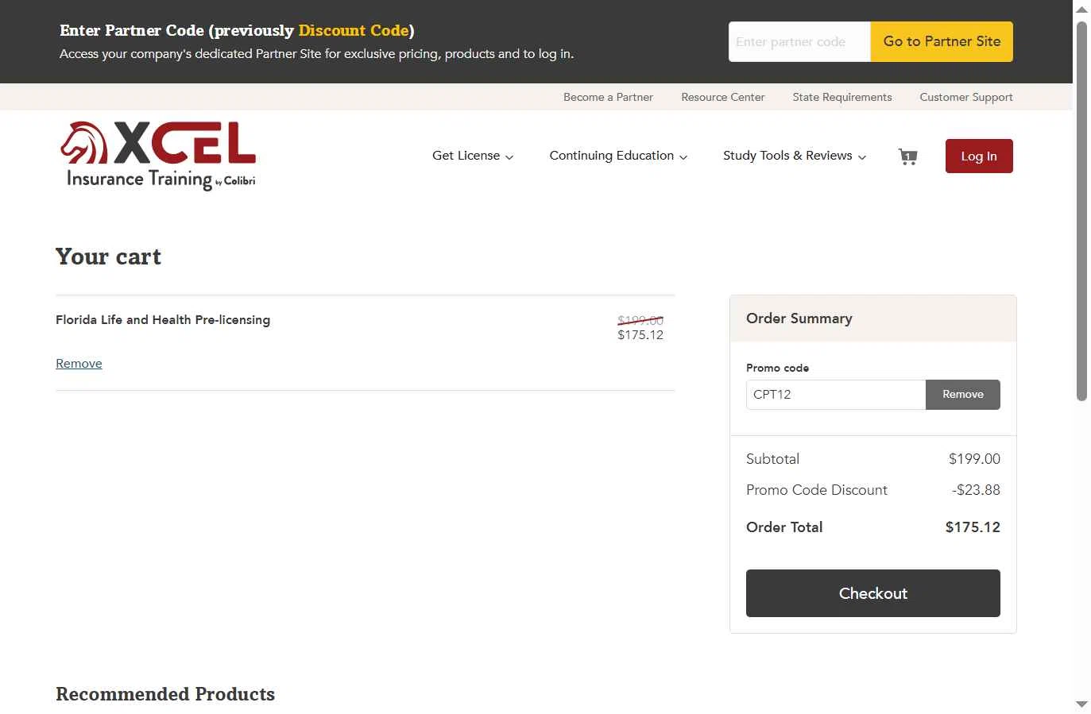Open Become a Partner link
Screen dimensions: 1091x714
pos(608,97)
